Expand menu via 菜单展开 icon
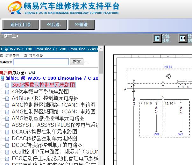Viewport: 192px width, 165px height. (x=2, y=55)
